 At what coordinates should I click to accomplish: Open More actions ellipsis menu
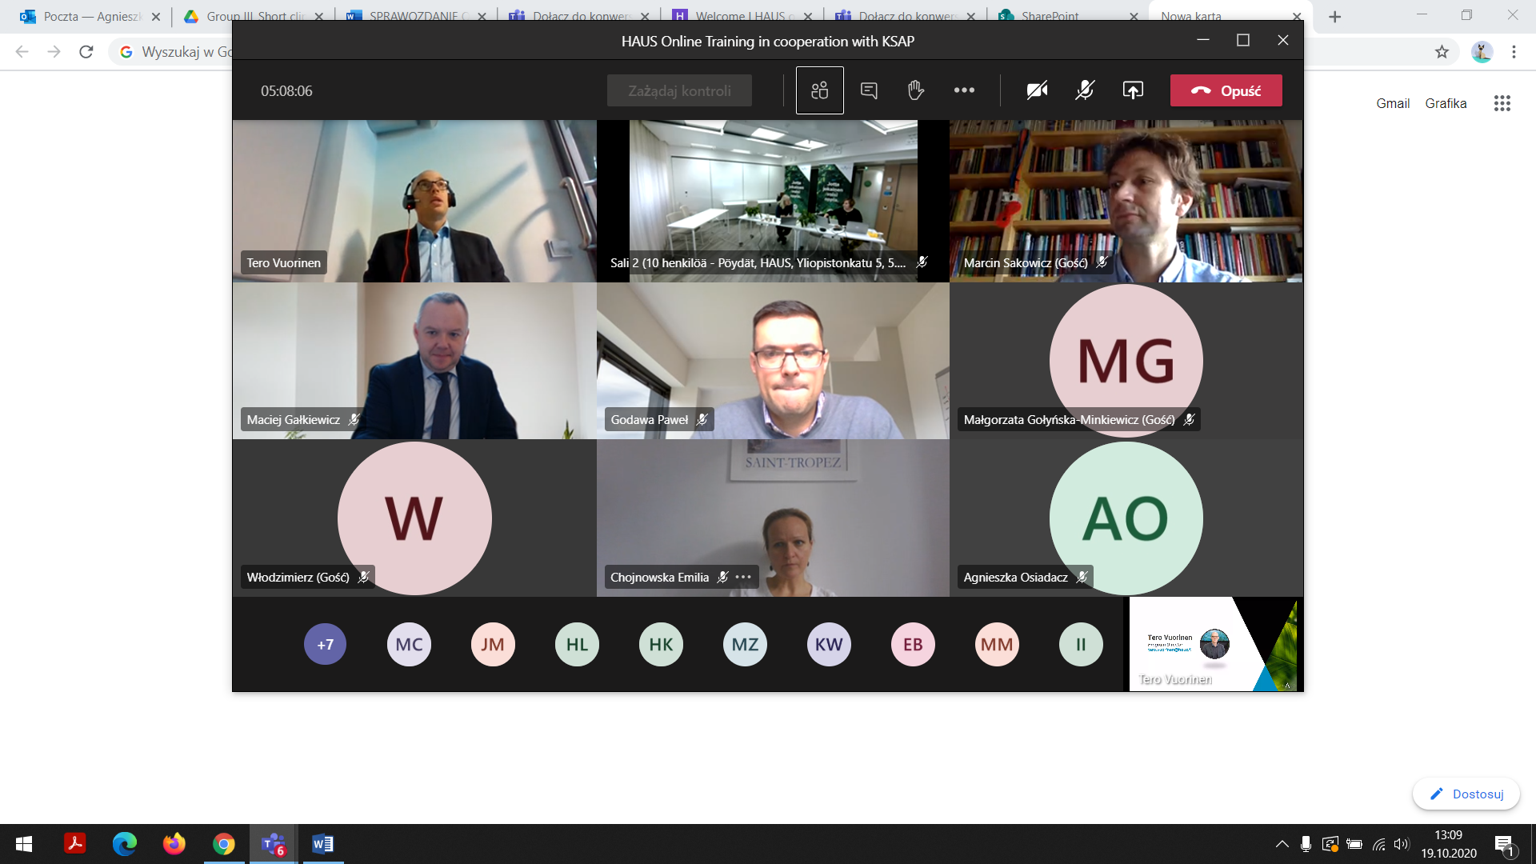pyautogui.click(x=964, y=90)
